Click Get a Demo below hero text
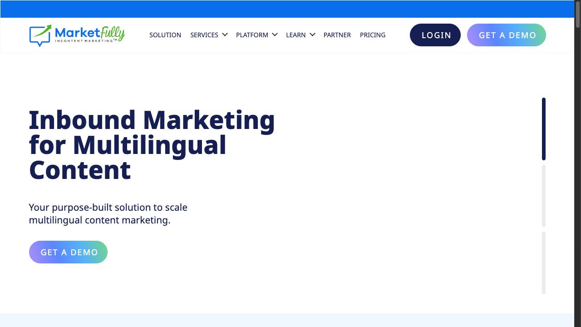Viewport: 581px width, 327px height. (x=68, y=252)
